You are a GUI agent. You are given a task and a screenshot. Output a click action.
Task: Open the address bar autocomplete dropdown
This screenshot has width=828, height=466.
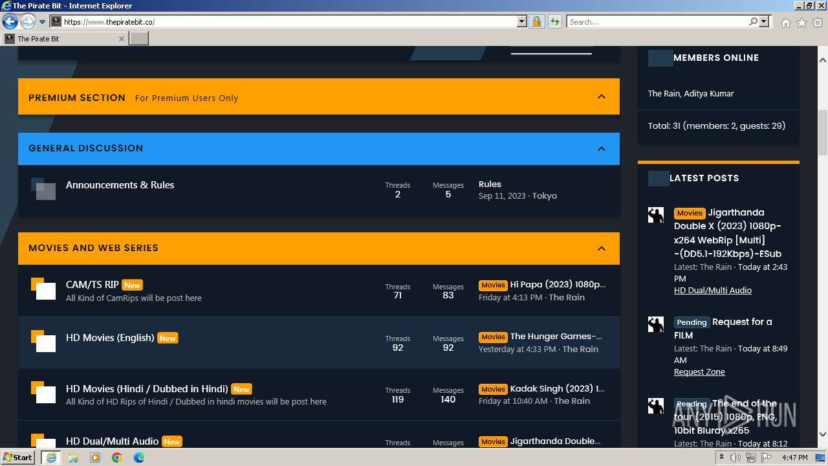point(522,22)
